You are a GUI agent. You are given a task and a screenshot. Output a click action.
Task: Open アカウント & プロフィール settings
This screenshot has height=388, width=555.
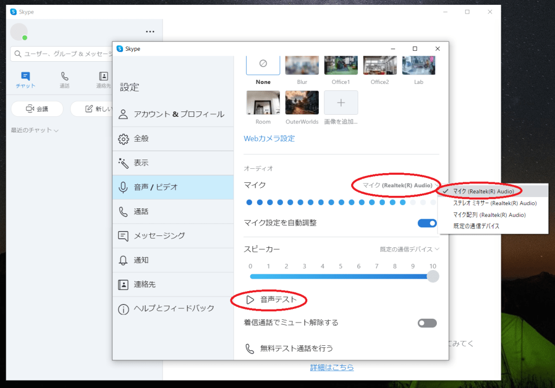coord(173,114)
